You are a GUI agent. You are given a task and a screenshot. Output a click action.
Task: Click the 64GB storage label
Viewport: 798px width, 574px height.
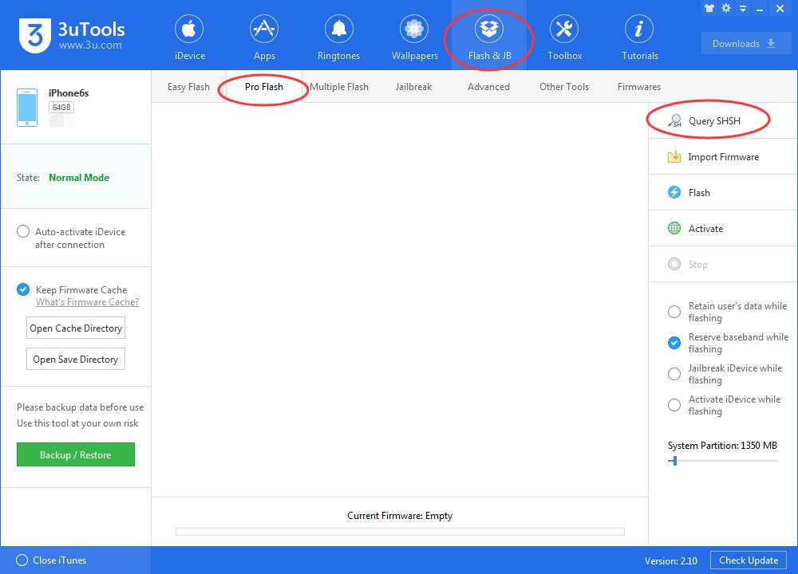coord(61,108)
